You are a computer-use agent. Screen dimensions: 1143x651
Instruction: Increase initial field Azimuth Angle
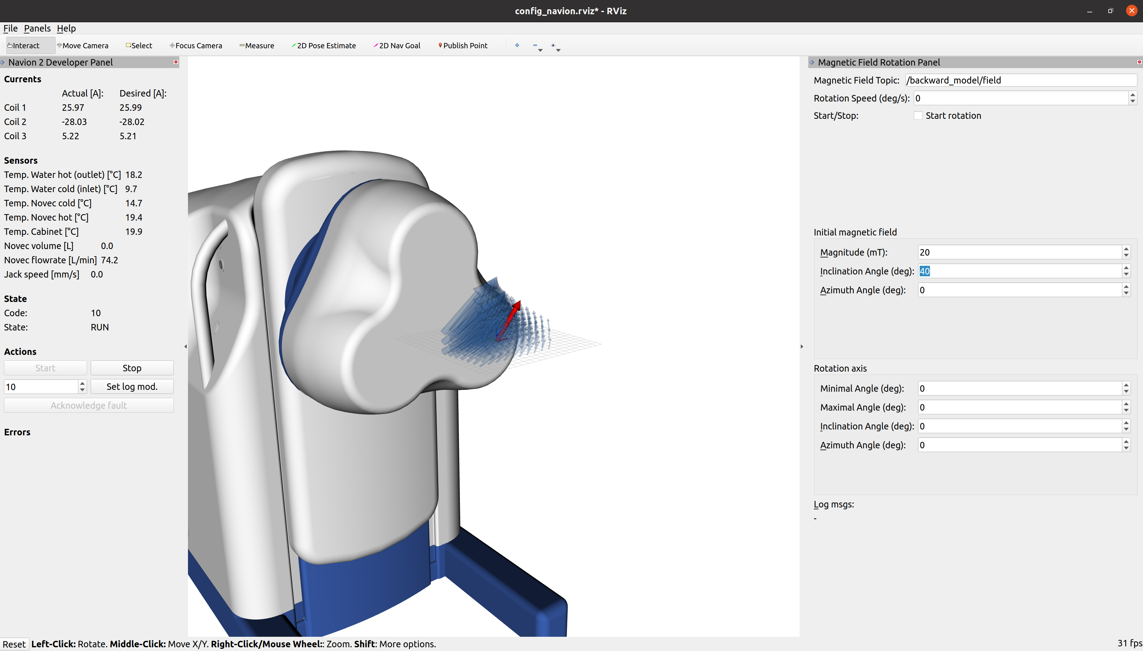1126,287
